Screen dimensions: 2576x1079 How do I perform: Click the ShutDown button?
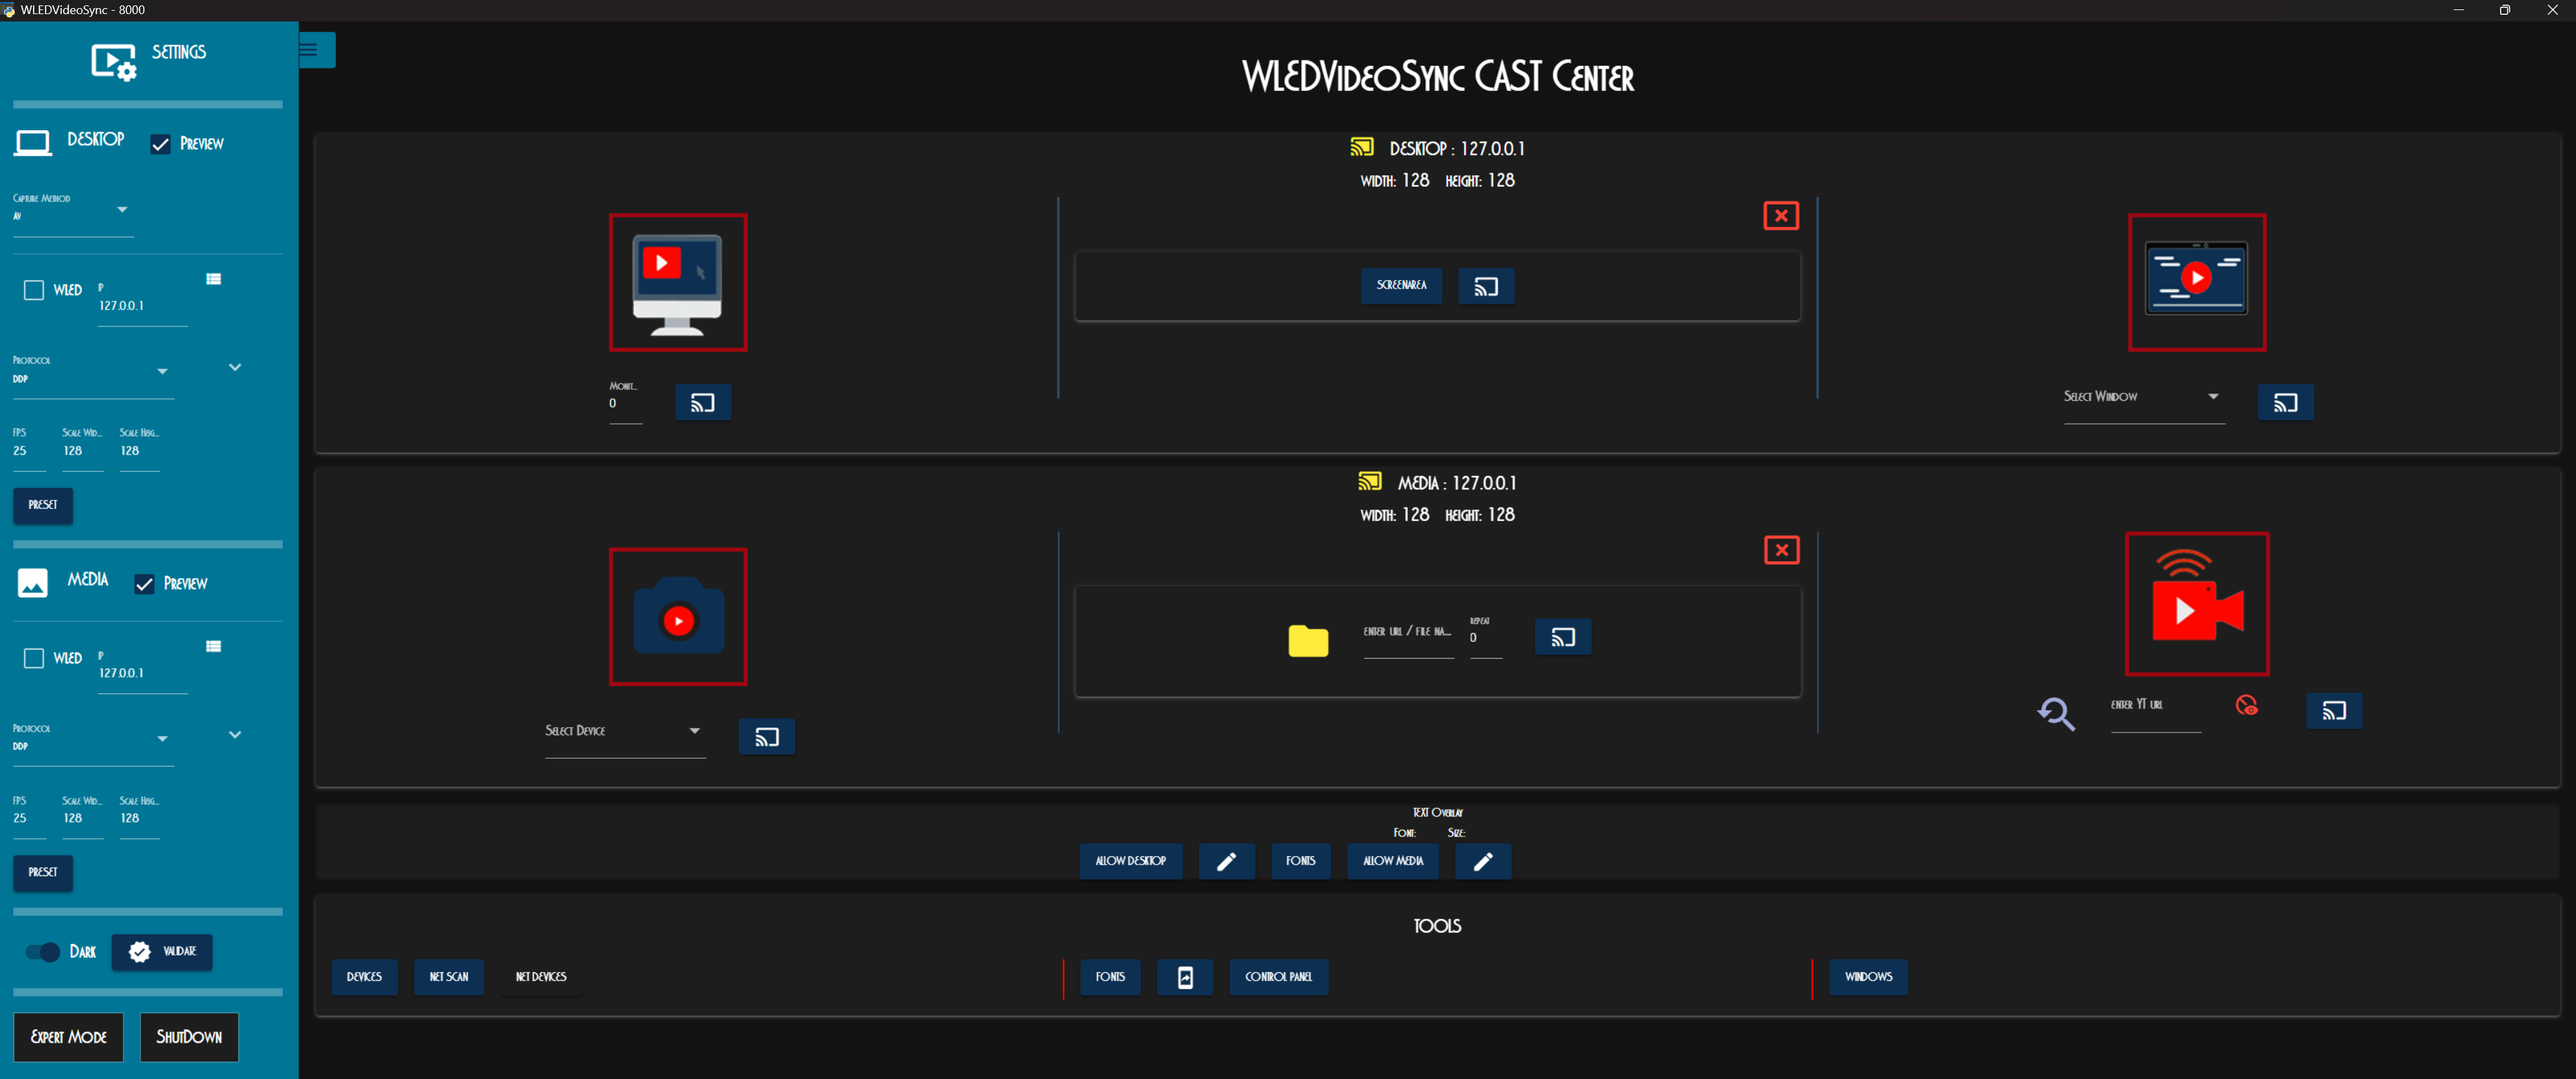coord(189,1037)
